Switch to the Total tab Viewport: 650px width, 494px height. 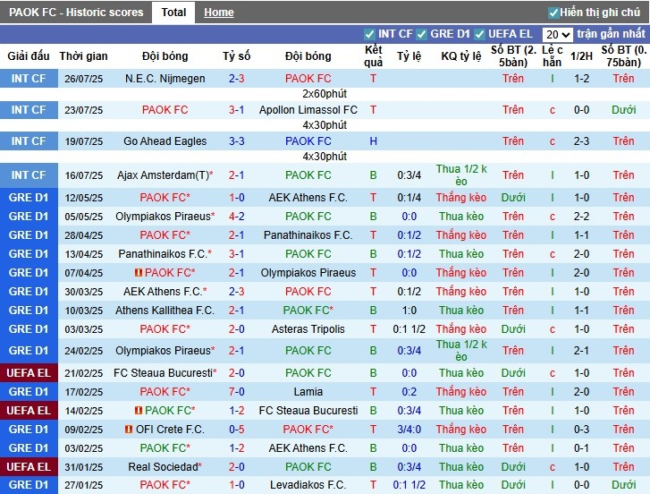tap(173, 13)
